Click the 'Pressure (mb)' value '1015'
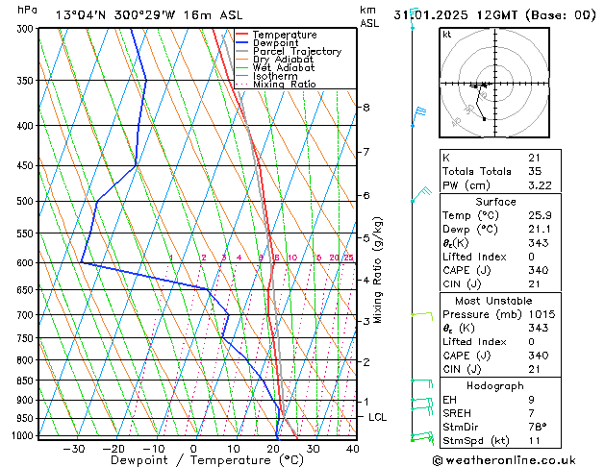The width and height of the screenshot is (605, 467). (x=542, y=314)
